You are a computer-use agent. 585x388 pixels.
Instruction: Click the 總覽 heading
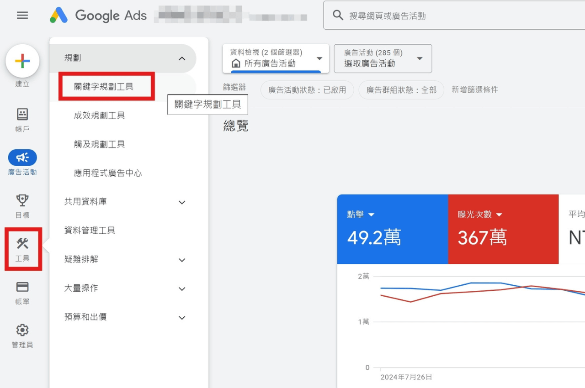coord(236,126)
